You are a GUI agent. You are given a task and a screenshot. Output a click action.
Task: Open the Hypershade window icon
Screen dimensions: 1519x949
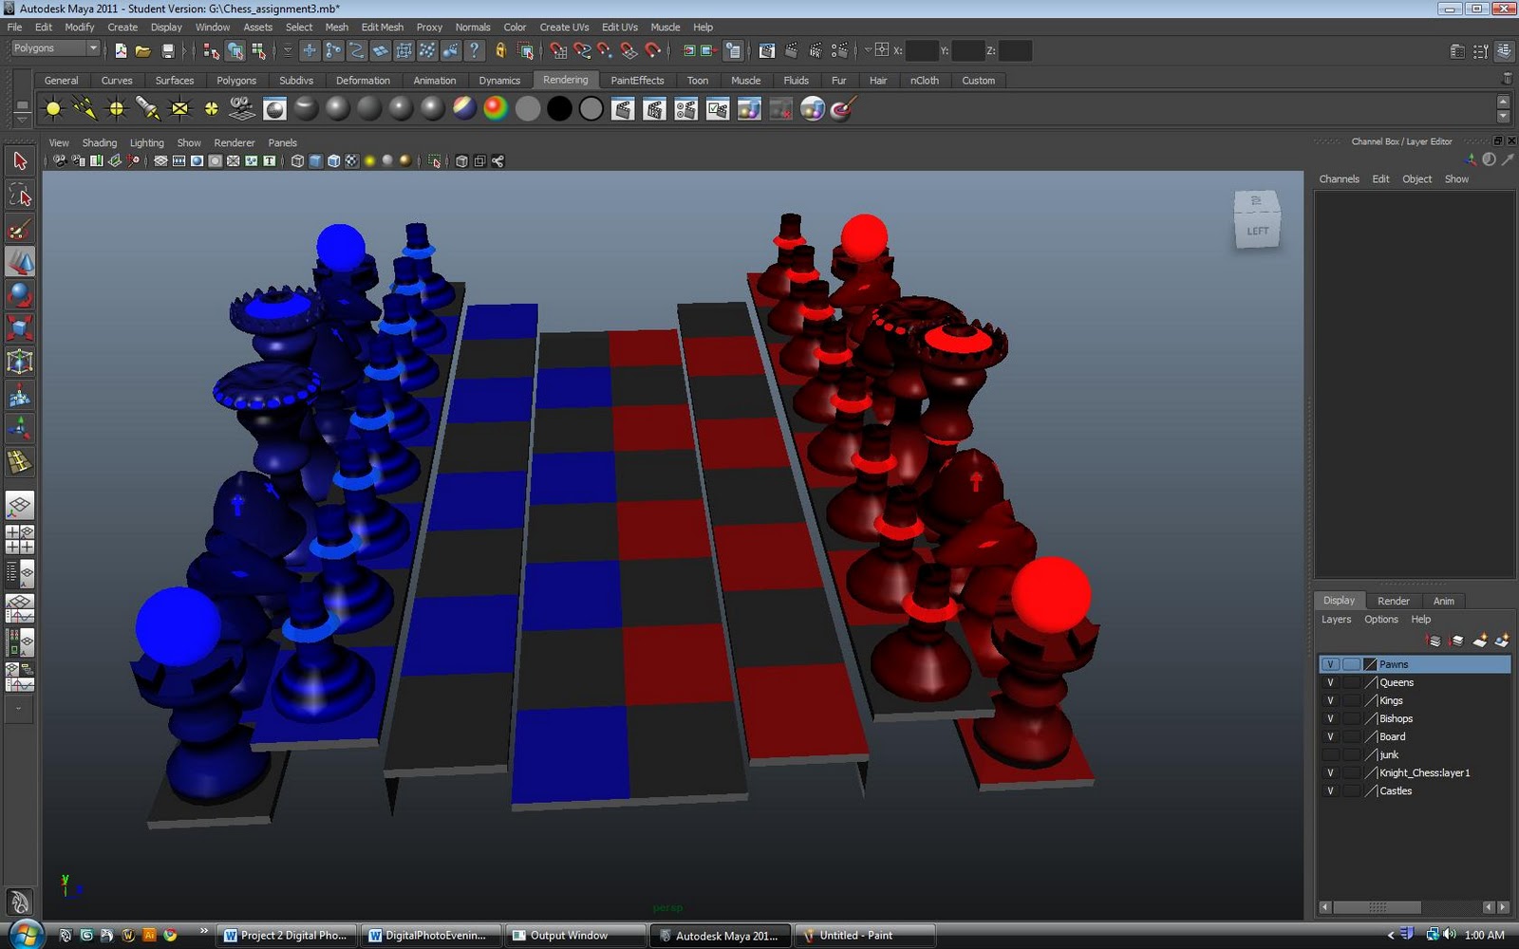(x=273, y=109)
